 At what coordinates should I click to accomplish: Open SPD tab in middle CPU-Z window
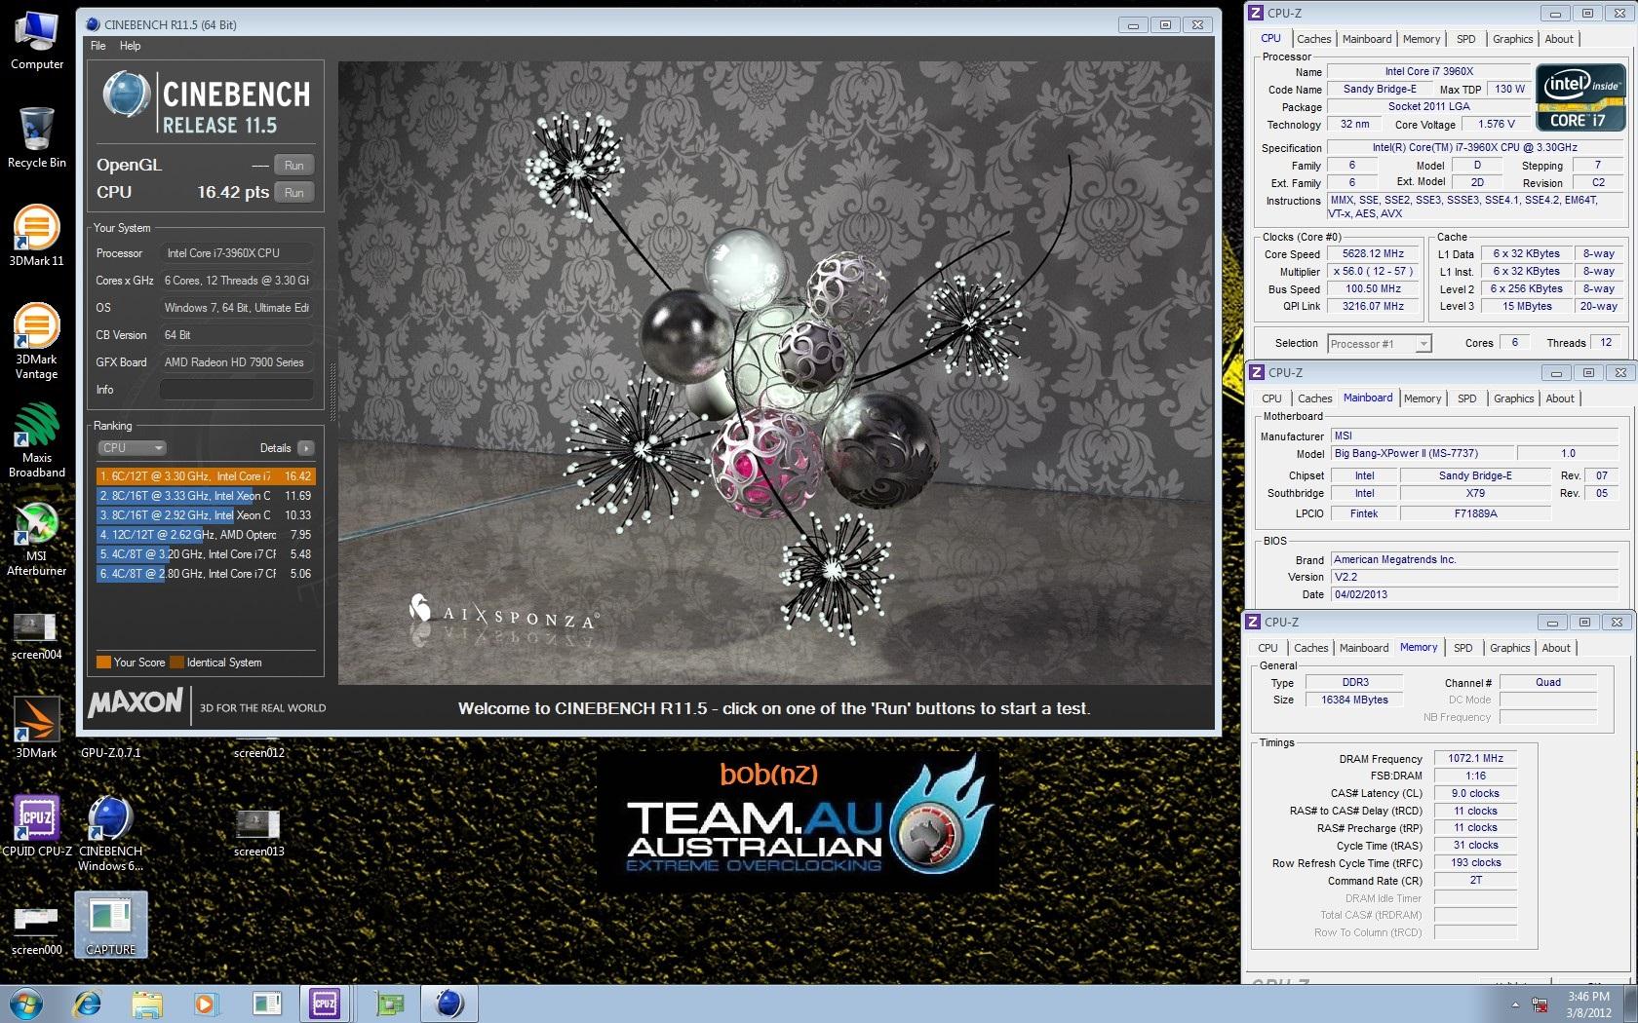[1467, 398]
